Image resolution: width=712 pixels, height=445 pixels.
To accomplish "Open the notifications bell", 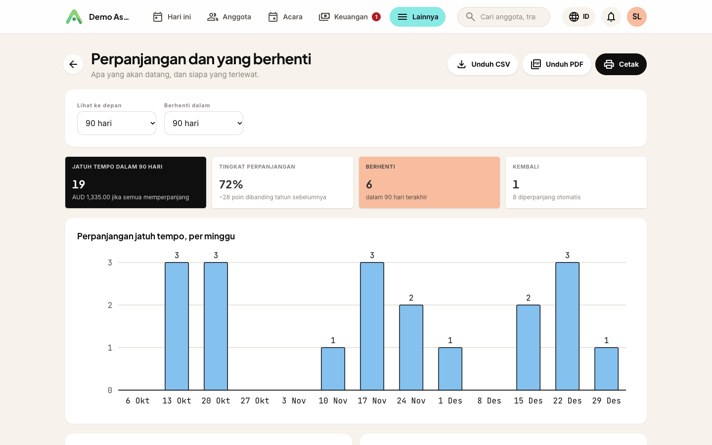I will pos(611,17).
